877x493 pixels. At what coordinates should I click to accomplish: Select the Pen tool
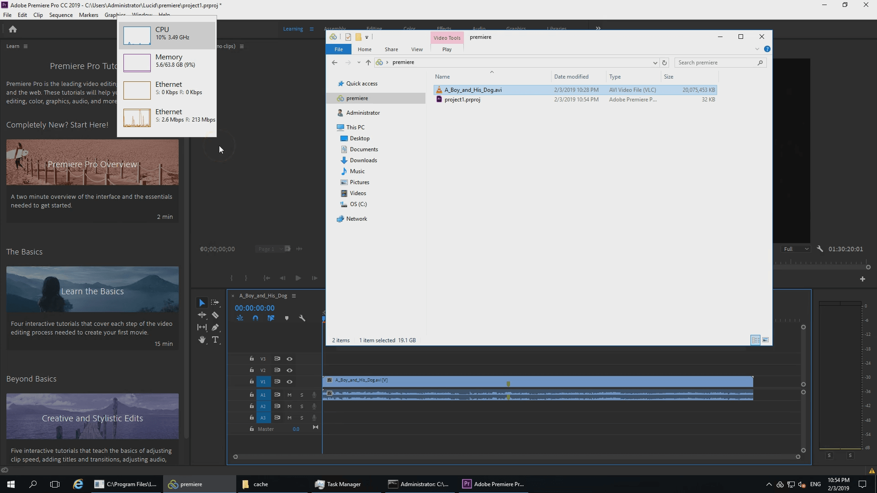click(x=215, y=328)
